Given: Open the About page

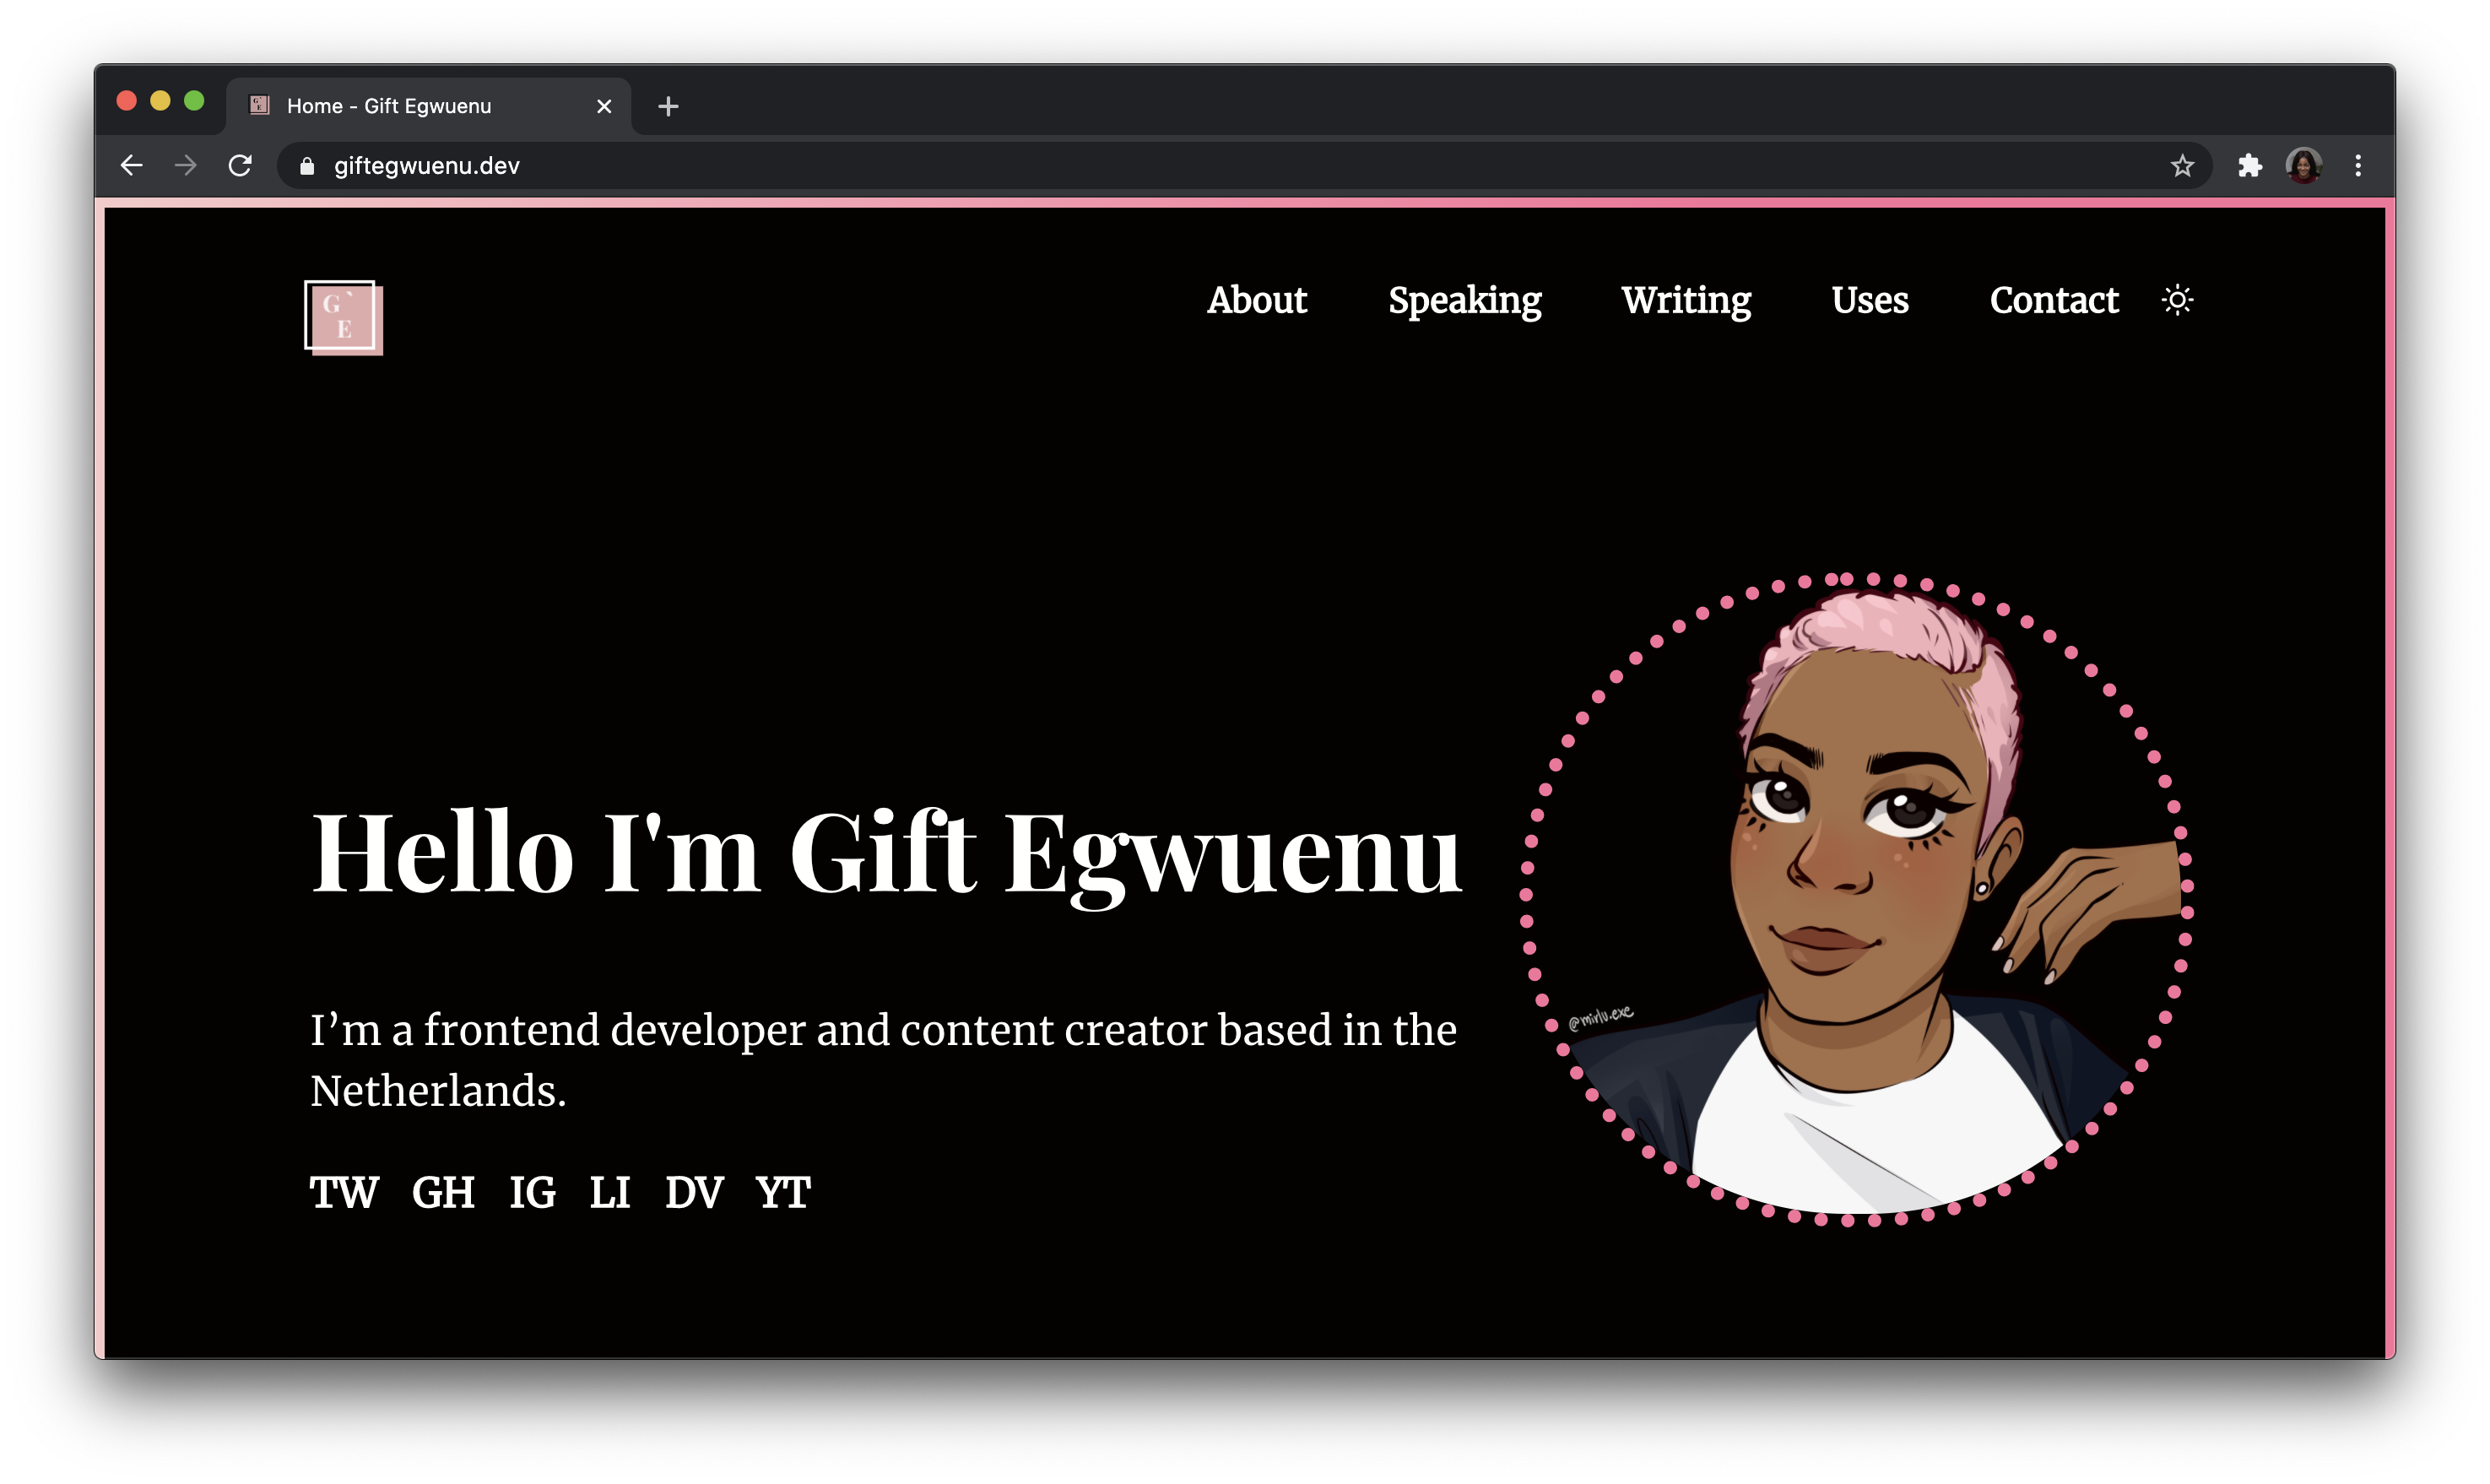Looking at the screenshot, I should [1257, 300].
